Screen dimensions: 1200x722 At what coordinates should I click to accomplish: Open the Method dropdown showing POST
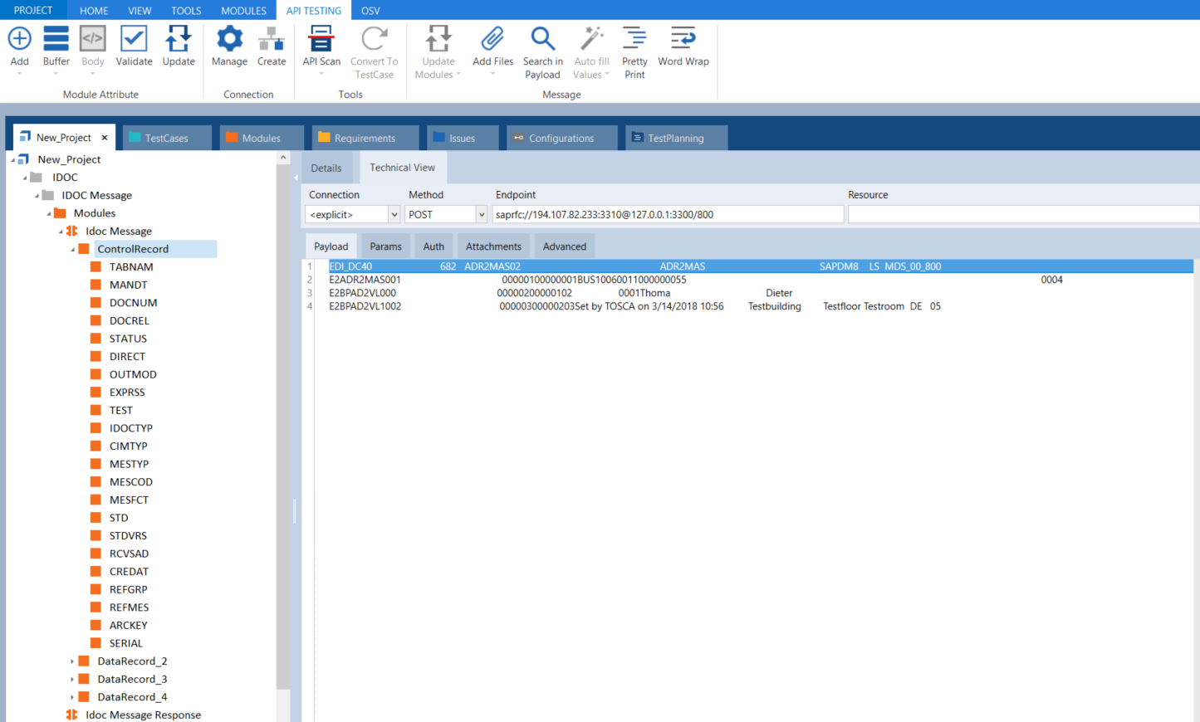pyautogui.click(x=481, y=215)
